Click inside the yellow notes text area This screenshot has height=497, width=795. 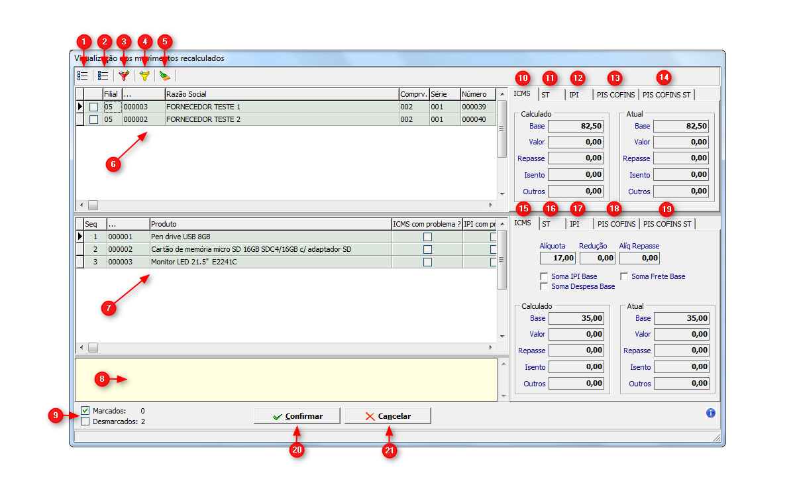tap(286, 380)
